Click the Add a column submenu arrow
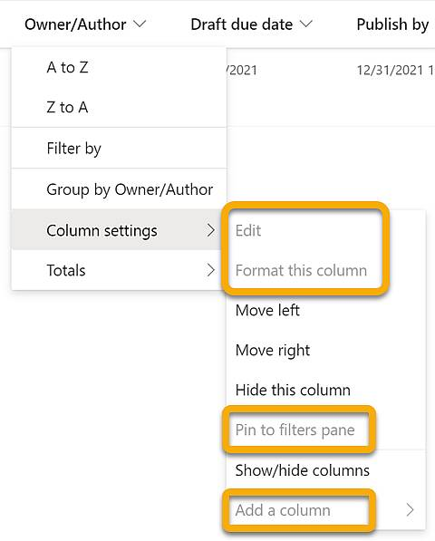Viewport: 435px width, 541px height. pos(410,510)
